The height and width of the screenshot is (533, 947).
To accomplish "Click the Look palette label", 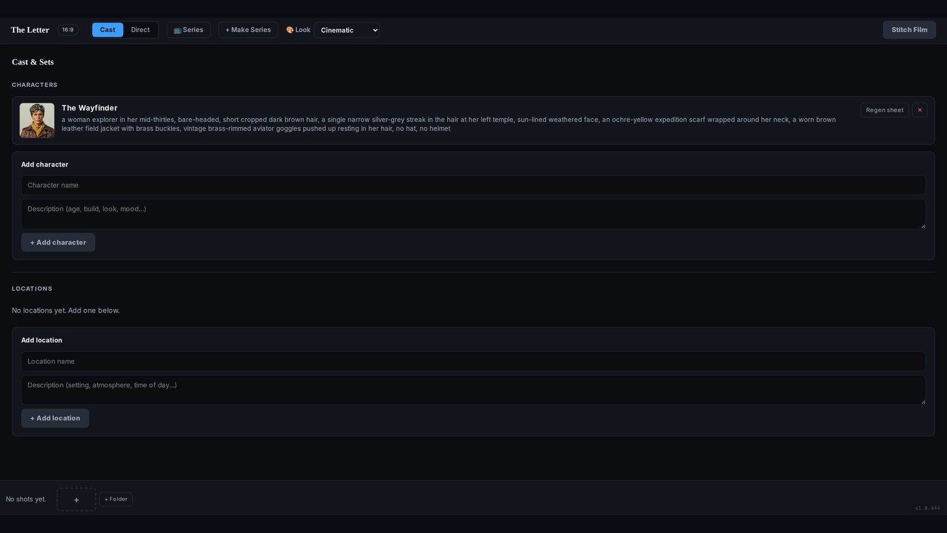I will tap(298, 30).
